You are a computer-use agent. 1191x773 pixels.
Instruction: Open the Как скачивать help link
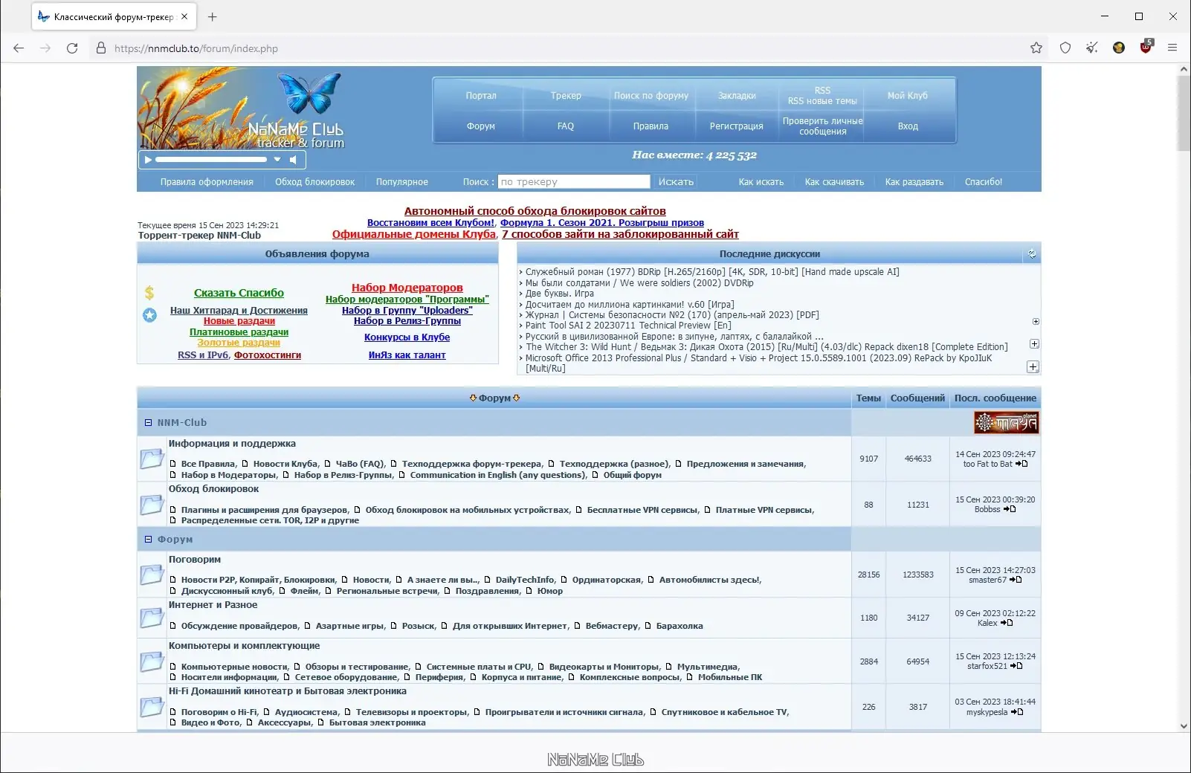pyautogui.click(x=834, y=182)
